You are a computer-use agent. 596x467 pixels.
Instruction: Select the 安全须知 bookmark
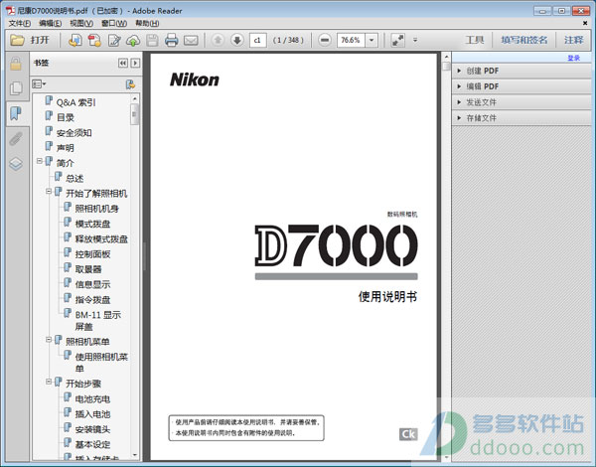74,133
